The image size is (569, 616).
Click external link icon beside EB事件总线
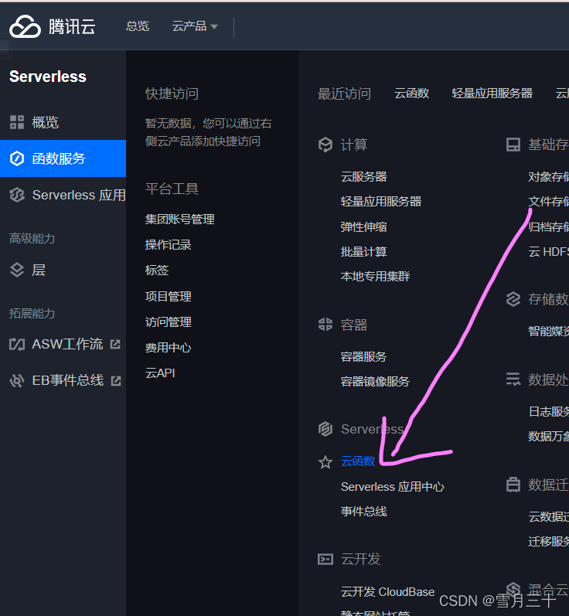coord(116,381)
